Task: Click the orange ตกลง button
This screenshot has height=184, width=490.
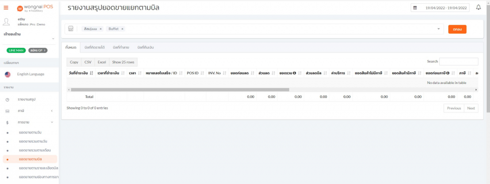Action: coord(457,29)
